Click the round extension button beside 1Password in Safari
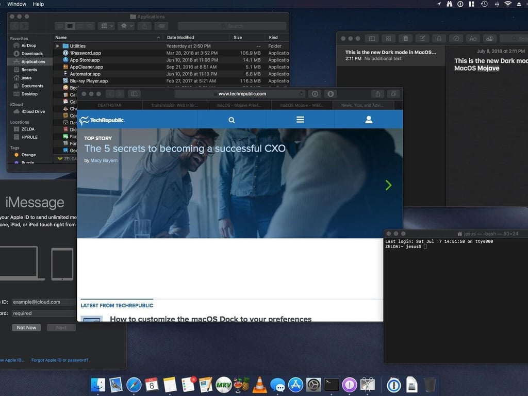Image resolution: width=528 pixels, height=396 pixels. click(331, 94)
